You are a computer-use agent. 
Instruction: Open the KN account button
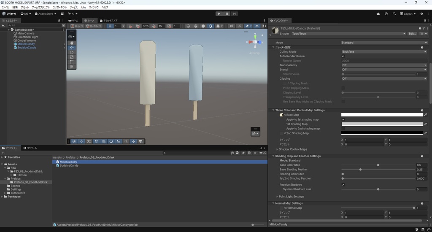pos(26,13)
